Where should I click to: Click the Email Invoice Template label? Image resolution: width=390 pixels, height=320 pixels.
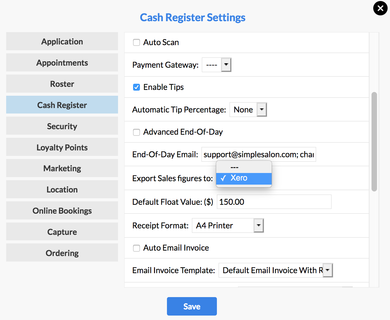(173, 270)
